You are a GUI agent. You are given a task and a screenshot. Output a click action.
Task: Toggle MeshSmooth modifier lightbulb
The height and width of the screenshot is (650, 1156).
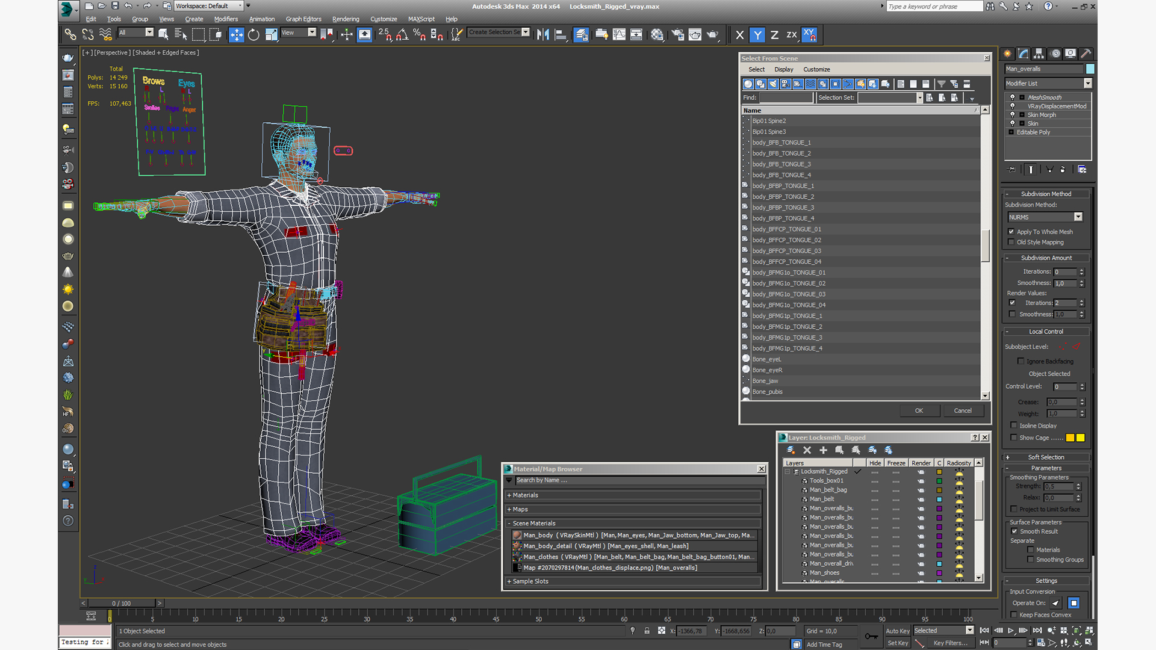1012,97
